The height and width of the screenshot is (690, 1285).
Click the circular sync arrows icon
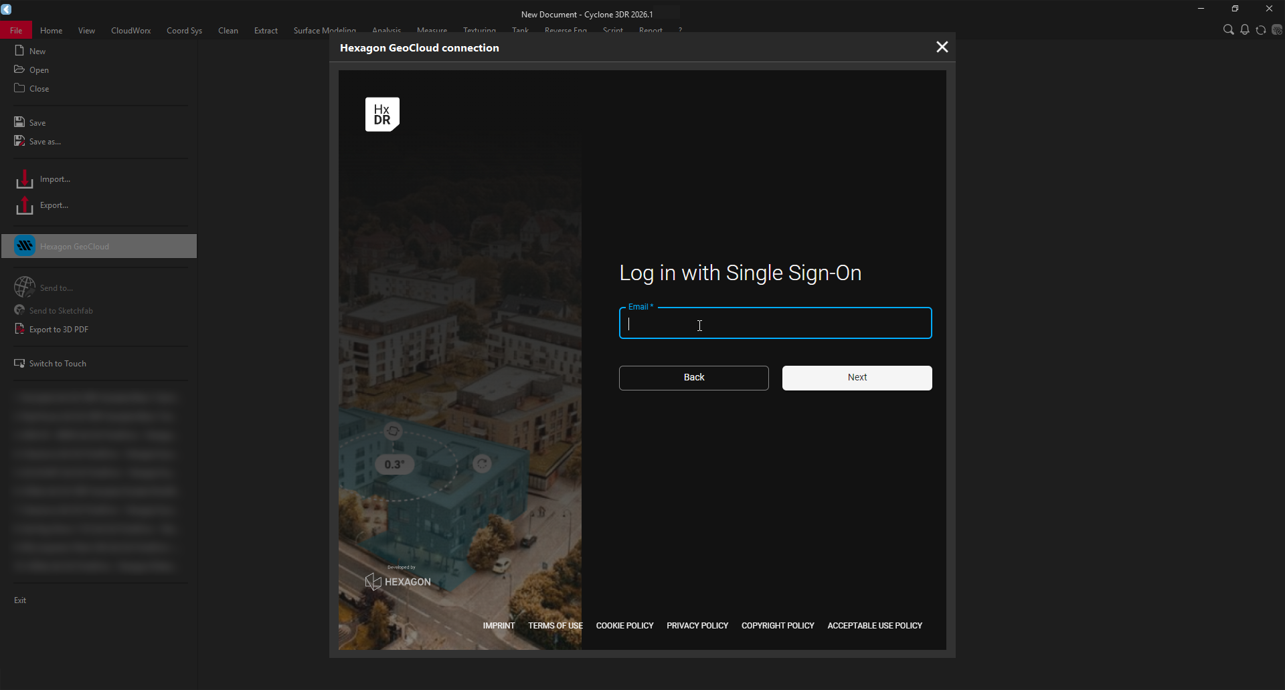pyautogui.click(x=1261, y=30)
